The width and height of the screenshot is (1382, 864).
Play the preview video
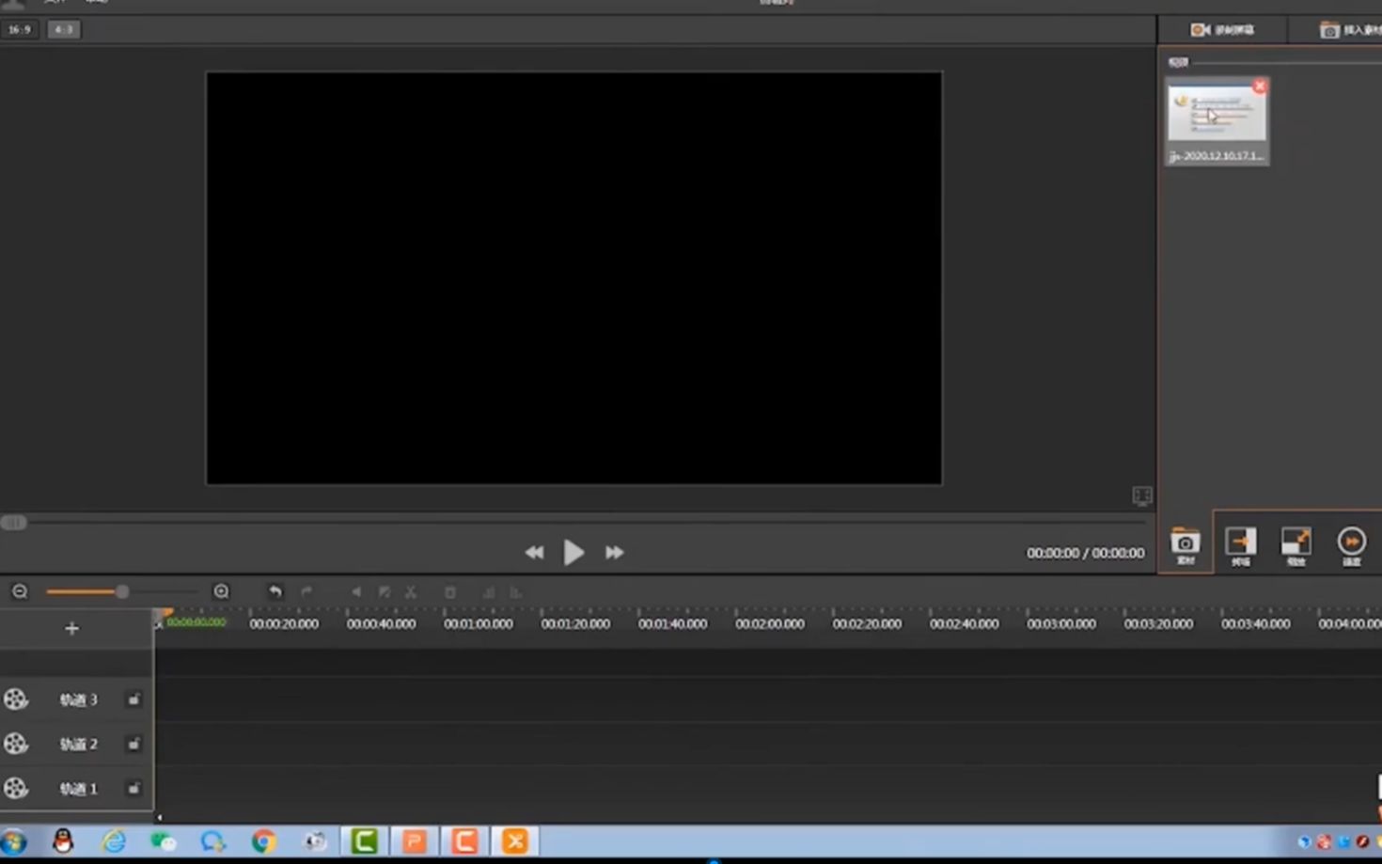point(573,552)
